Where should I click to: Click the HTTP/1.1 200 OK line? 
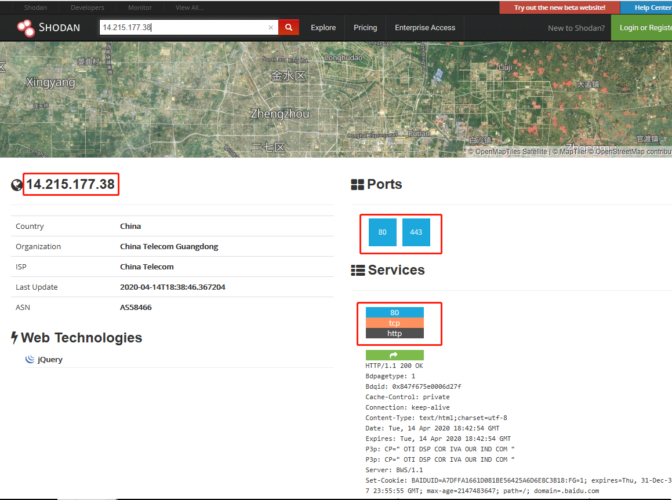click(394, 366)
